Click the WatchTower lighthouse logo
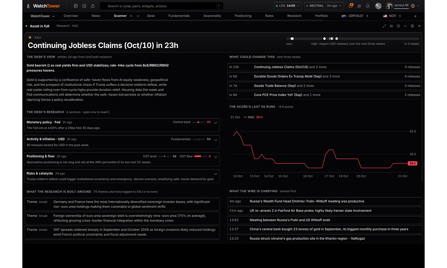This screenshot has height=268, width=447. (28, 6)
